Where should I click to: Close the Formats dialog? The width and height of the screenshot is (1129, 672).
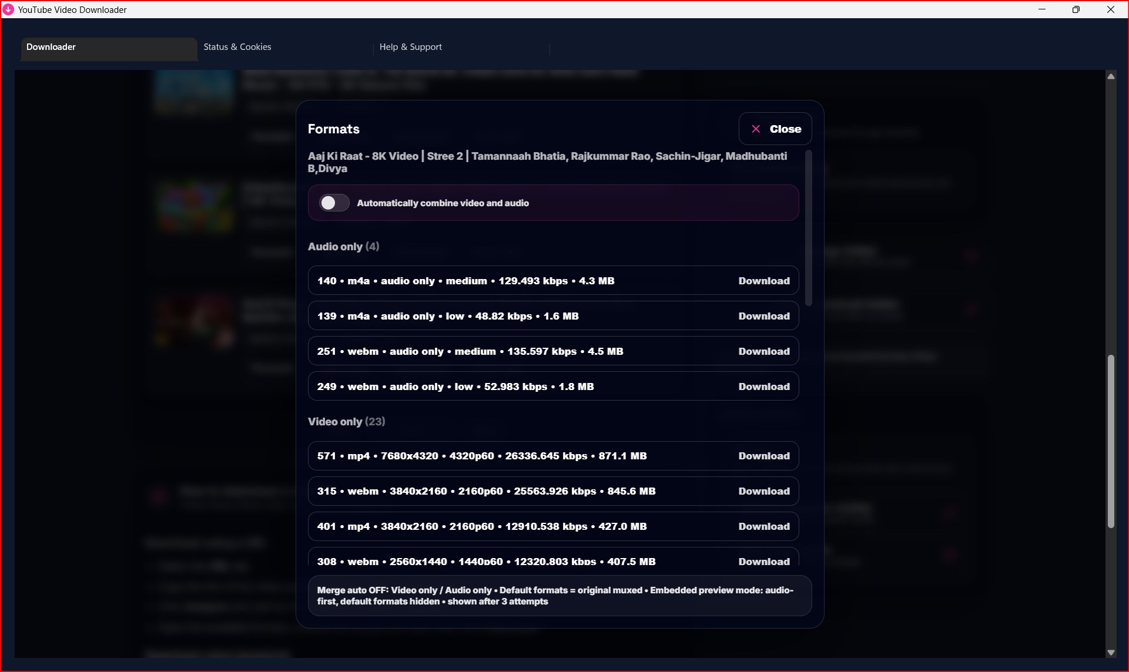[x=775, y=129]
